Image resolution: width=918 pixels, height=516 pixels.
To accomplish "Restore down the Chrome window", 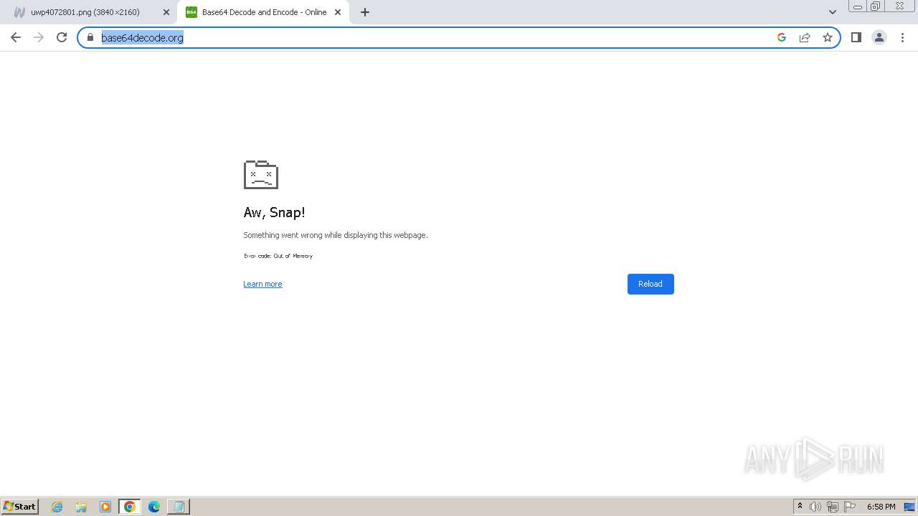I will coord(876,6).
